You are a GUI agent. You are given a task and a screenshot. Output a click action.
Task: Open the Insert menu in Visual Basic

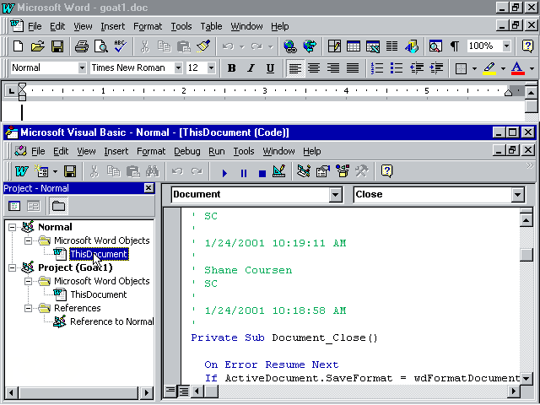[x=116, y=151]
